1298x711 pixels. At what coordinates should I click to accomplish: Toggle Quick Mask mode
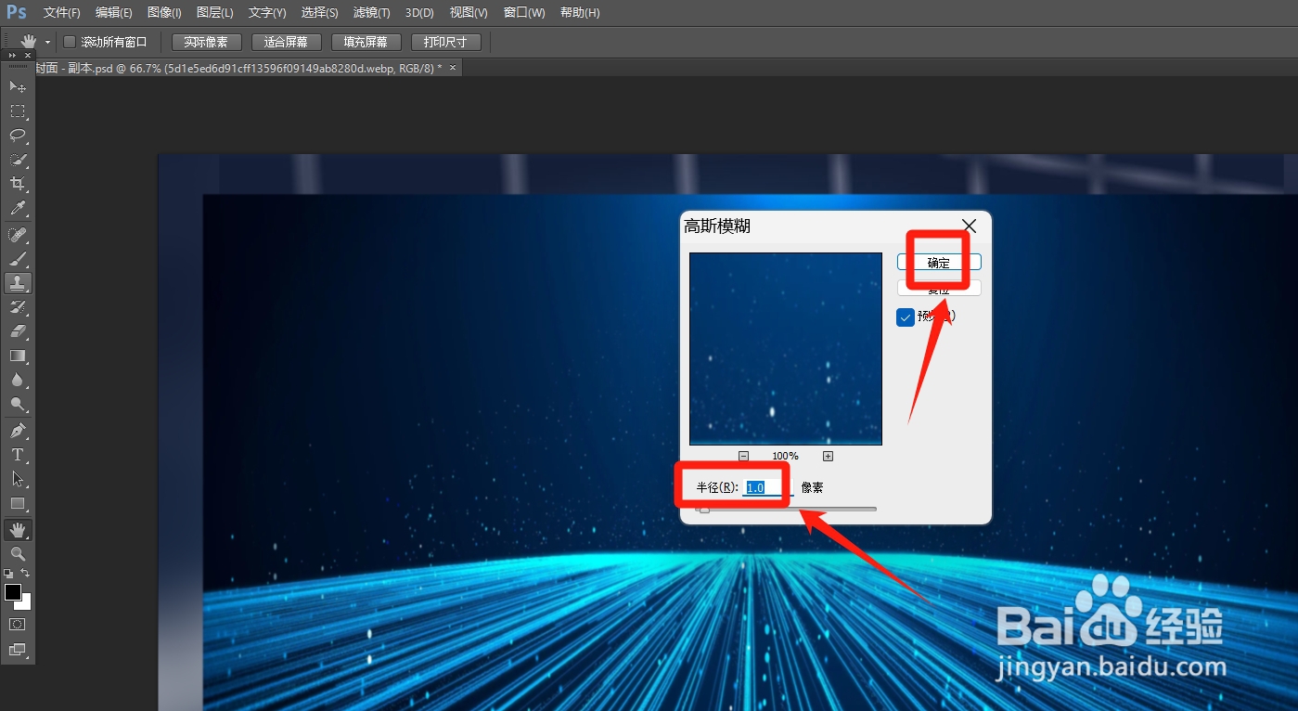coord(18,625)
